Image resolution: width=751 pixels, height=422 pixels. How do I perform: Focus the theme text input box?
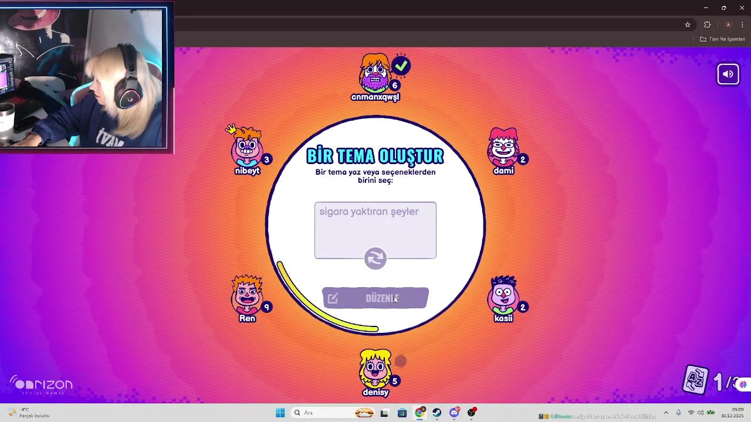[375, 230]
